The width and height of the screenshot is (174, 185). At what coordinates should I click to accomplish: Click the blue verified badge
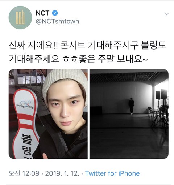[x=55, y=13]
